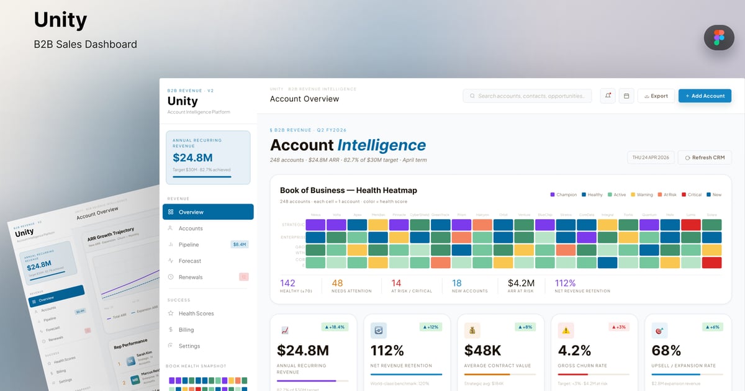Click the bar chart icon beside Pipeline
The height and width of the screenshot is (391, 745).
(171, 245)
